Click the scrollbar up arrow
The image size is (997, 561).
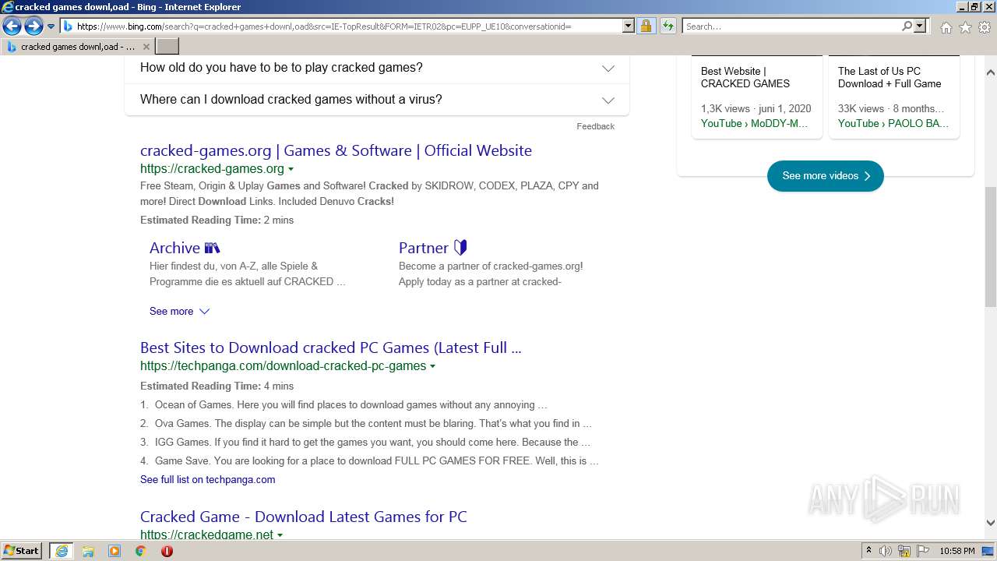tap(990, 72)
